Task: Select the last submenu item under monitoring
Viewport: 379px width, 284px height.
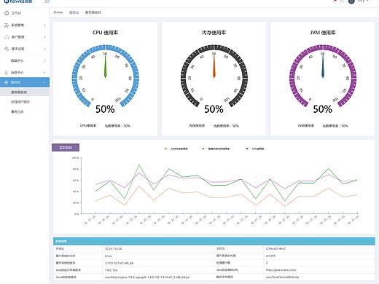Action: (x=17, y=111)
